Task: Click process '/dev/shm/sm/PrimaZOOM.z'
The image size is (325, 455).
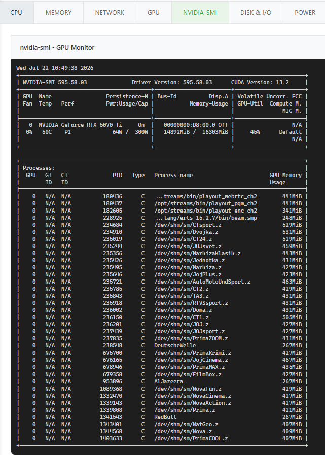Action: pyautogui.click(x=191, y=339)
